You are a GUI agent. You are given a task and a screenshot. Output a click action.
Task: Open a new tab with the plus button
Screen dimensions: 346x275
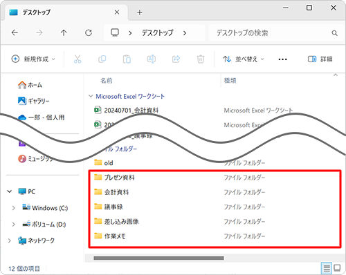139,12
